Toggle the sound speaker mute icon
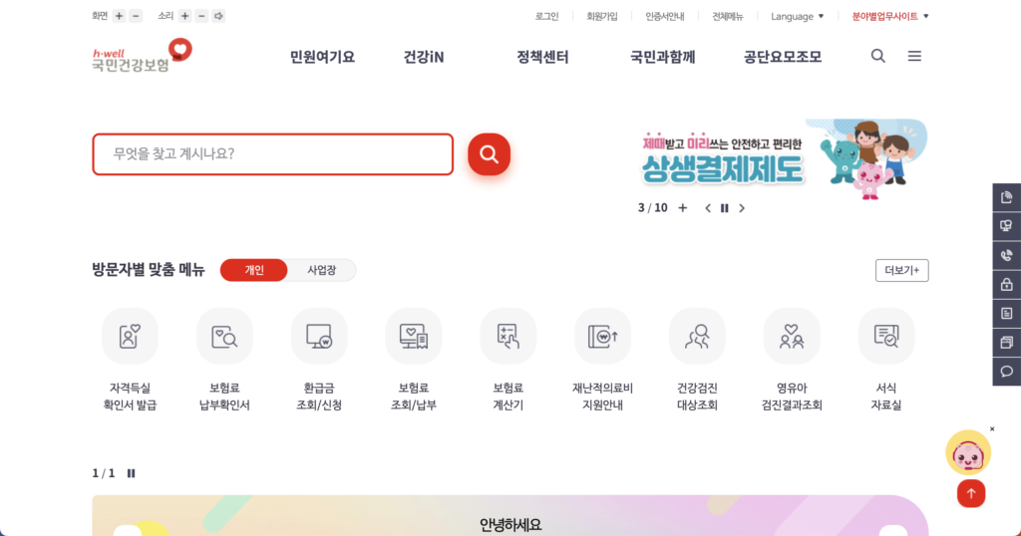The height and width of the screenshot is (536, 1021). tap(218, 16)
